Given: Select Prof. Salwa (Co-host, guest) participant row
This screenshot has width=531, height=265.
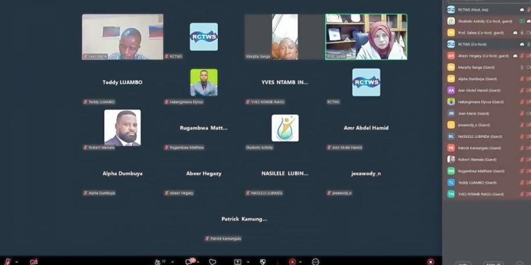Looking at the screenshot, I should pyautogui.click(x=487, y=33).
